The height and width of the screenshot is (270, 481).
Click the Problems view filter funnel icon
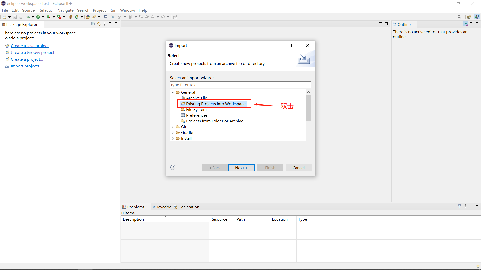tap(459, 206)
